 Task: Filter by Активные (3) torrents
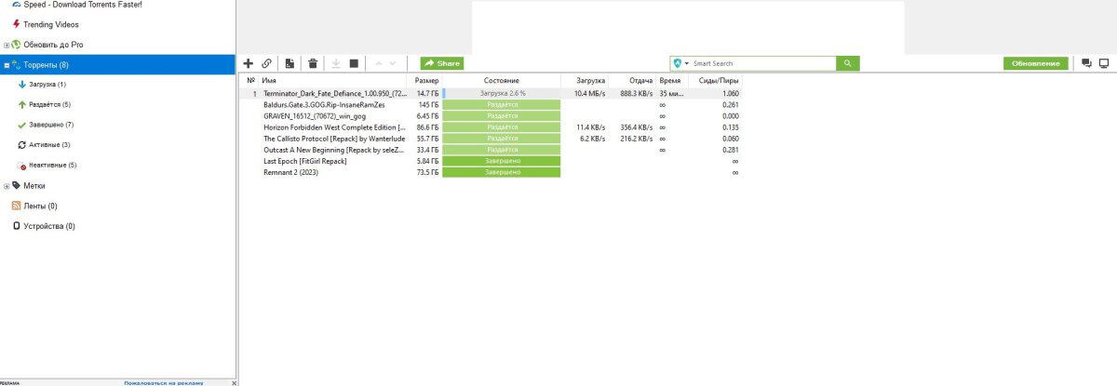(x=49, y=145)
